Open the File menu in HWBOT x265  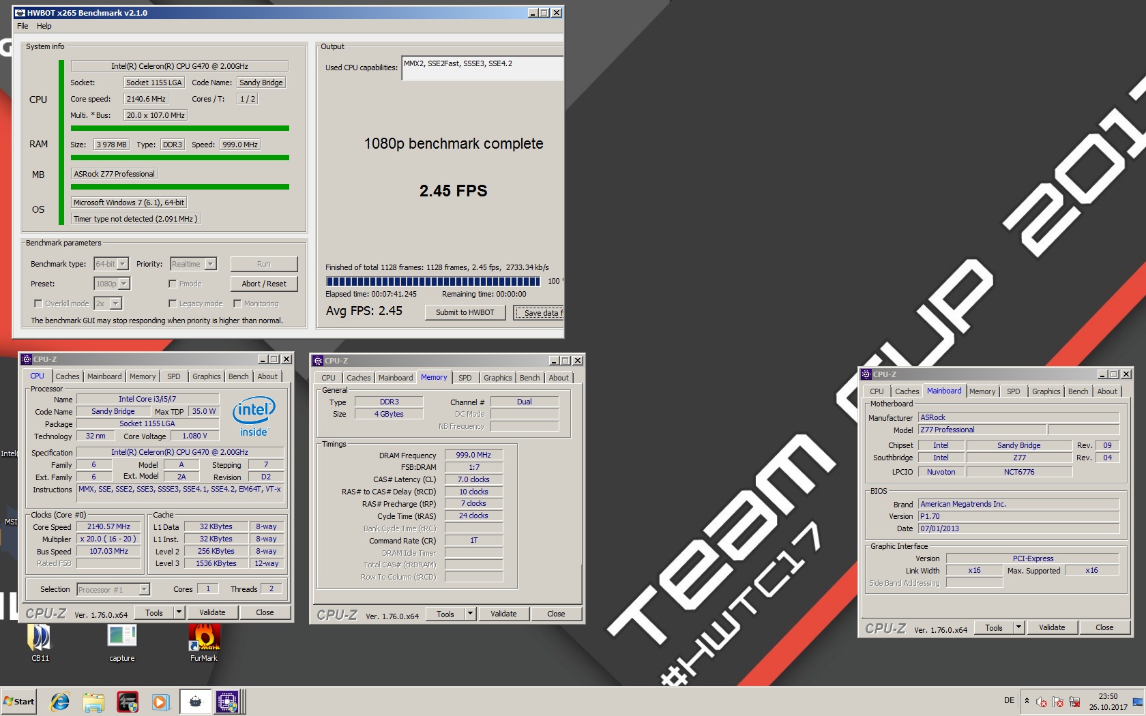pyautogui.click(x=23, y=26)
